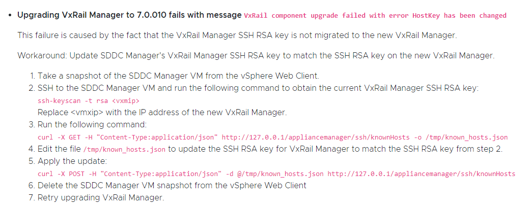Click step 2 about SSH to SDDC Manager VM
This screenshot has width=530, height=207.
259,88
